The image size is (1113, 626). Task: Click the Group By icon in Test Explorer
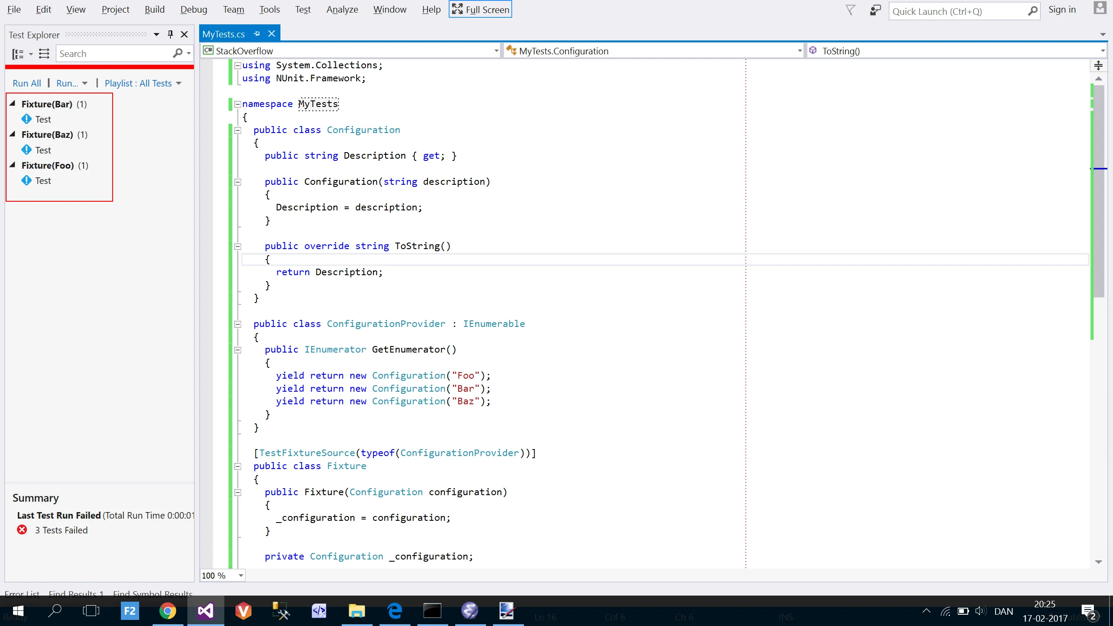(x=18, y=54)
